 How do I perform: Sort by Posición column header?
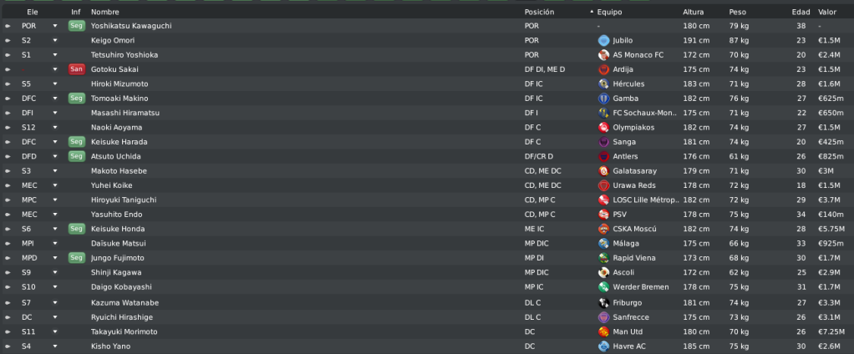coord(539,12)
